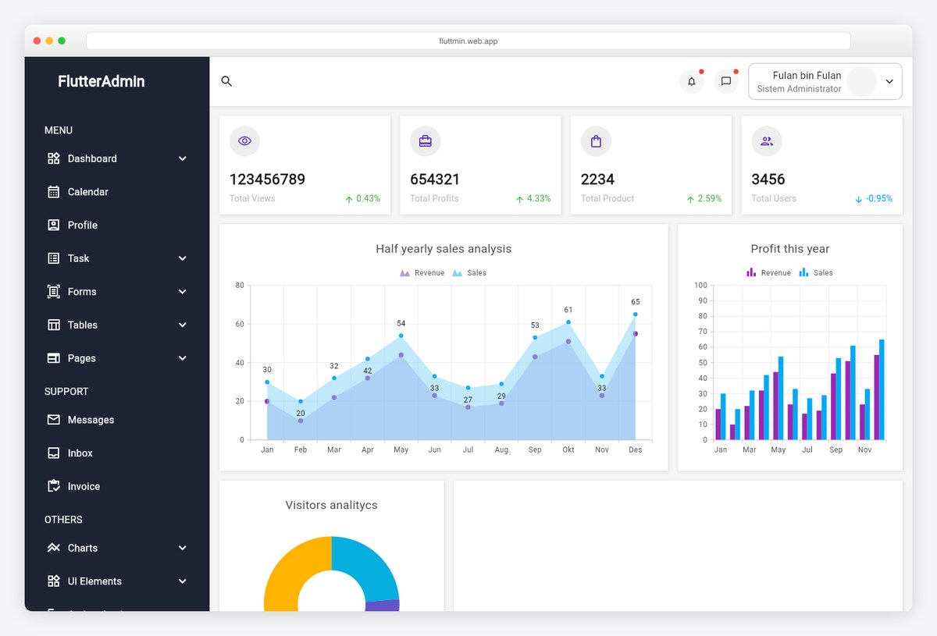Click the search magnifier icon
This screenshot has width=937, height=636.
(x=226, y=81)
